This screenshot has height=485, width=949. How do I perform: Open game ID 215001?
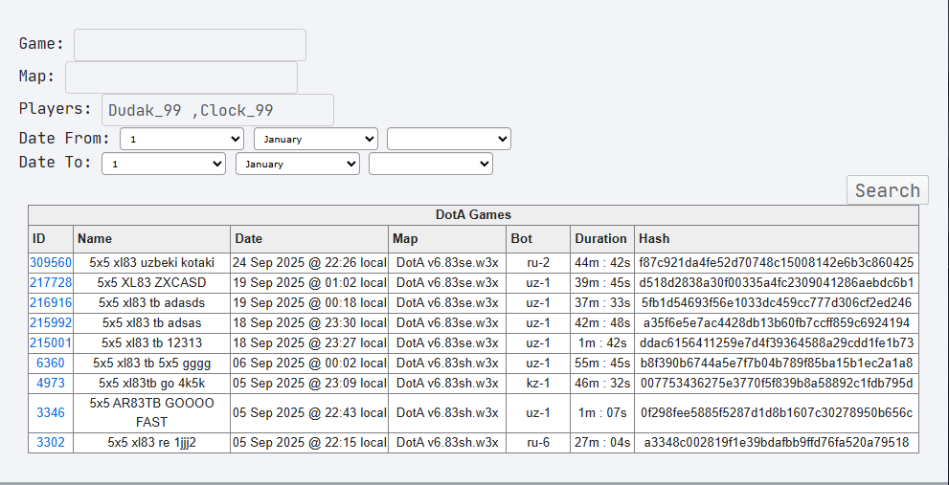click(51, 342)
